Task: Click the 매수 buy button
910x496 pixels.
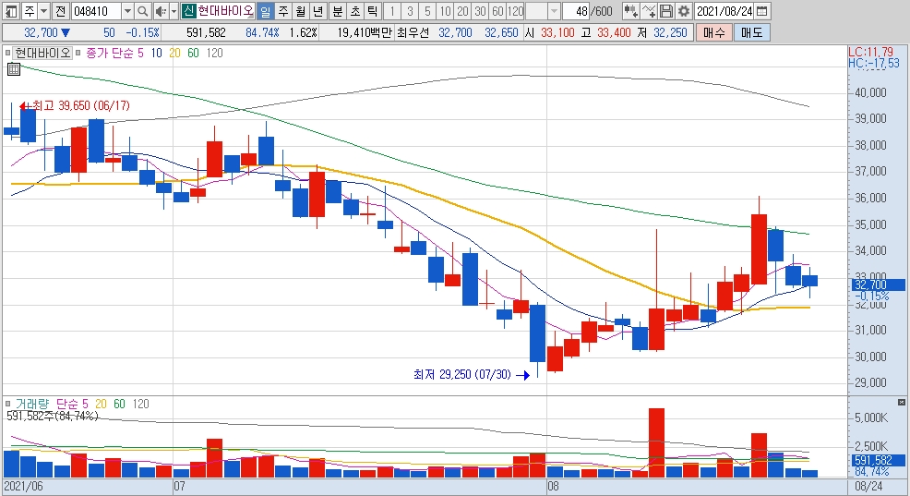Action: click(x=713, y=32)
